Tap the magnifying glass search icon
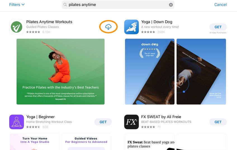 point(65,5)
